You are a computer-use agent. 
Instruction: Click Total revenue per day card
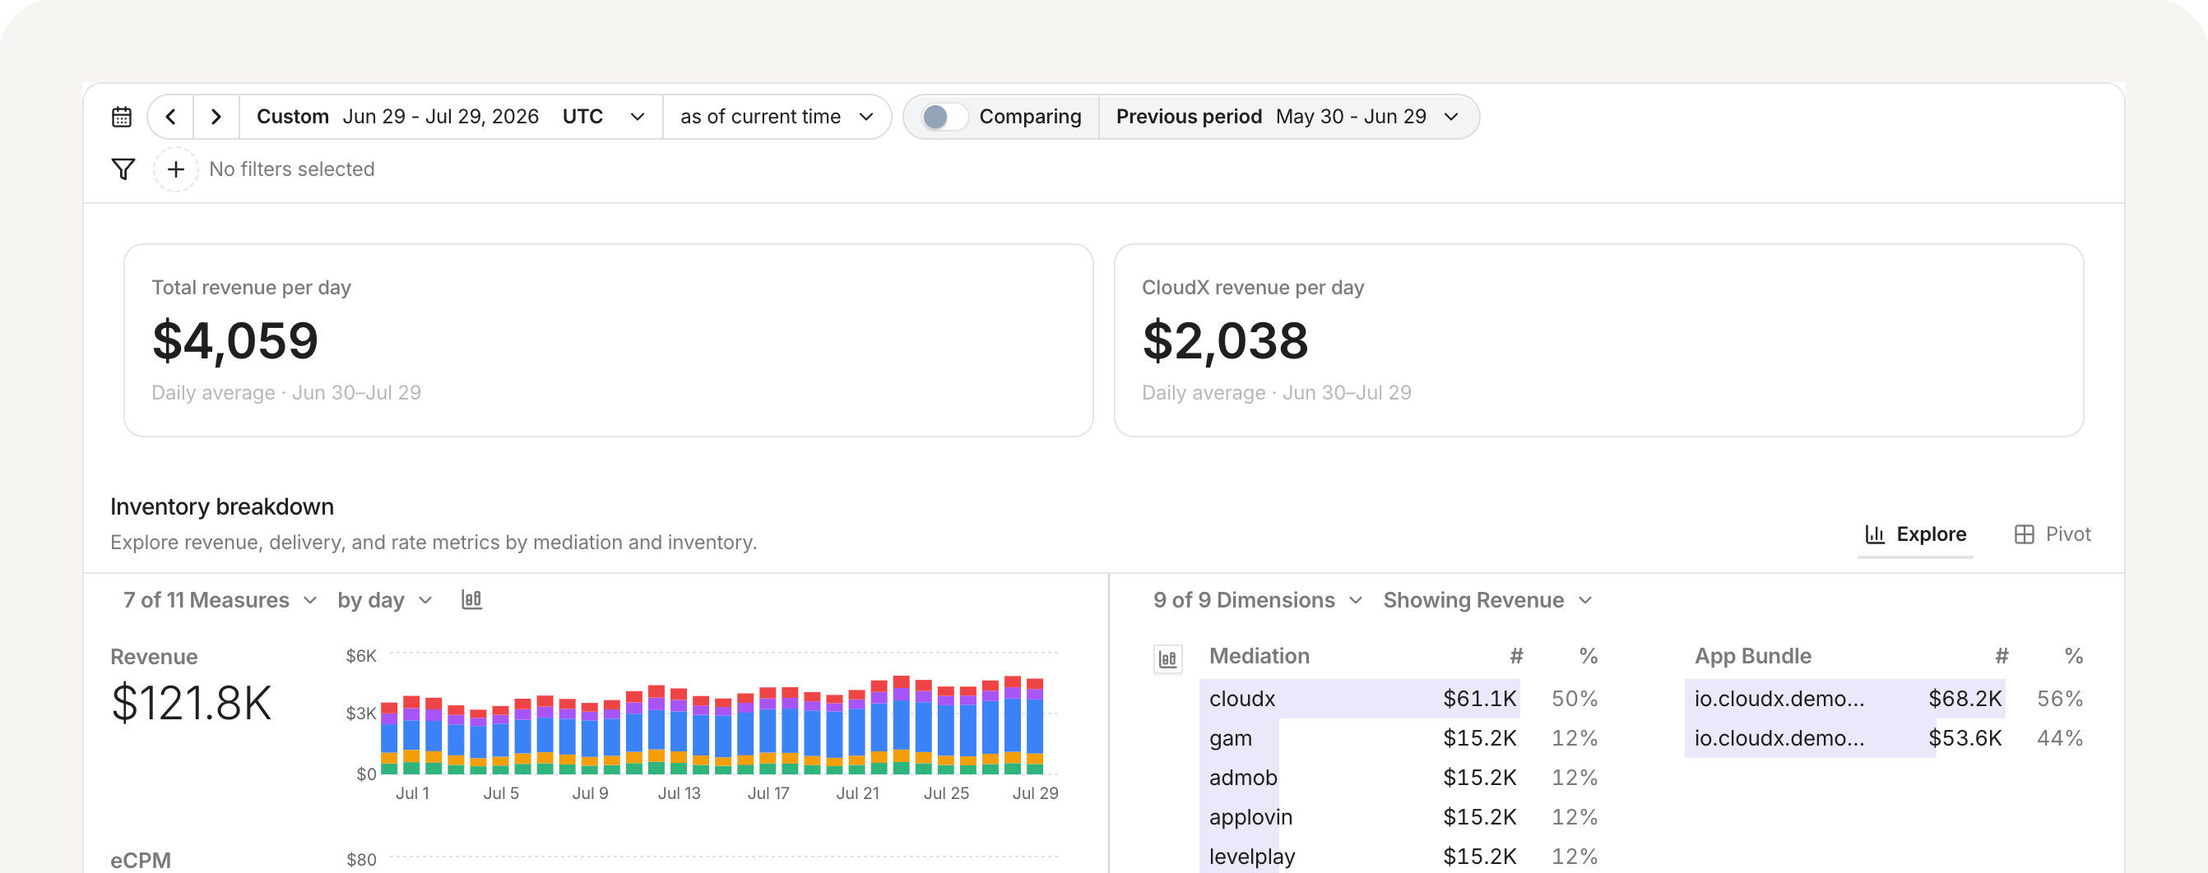608,340
